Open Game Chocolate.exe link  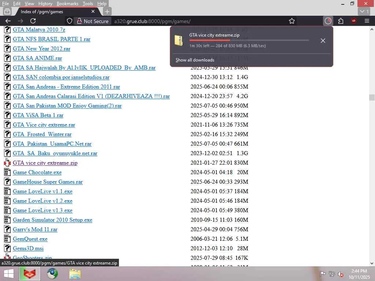click(37, 172)
